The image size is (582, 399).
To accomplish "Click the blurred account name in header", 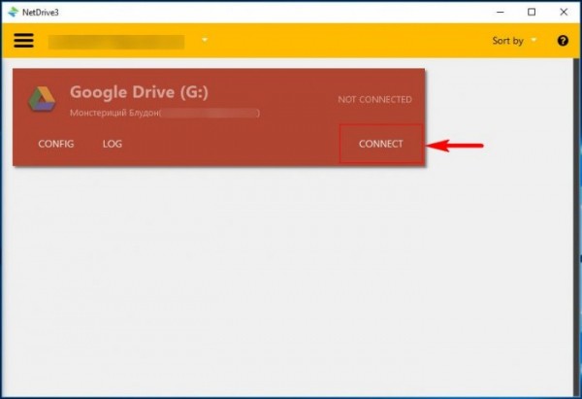I will (116, 42).
